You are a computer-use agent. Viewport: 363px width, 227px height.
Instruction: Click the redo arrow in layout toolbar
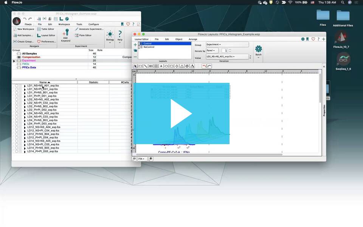[x=209, y=66]
